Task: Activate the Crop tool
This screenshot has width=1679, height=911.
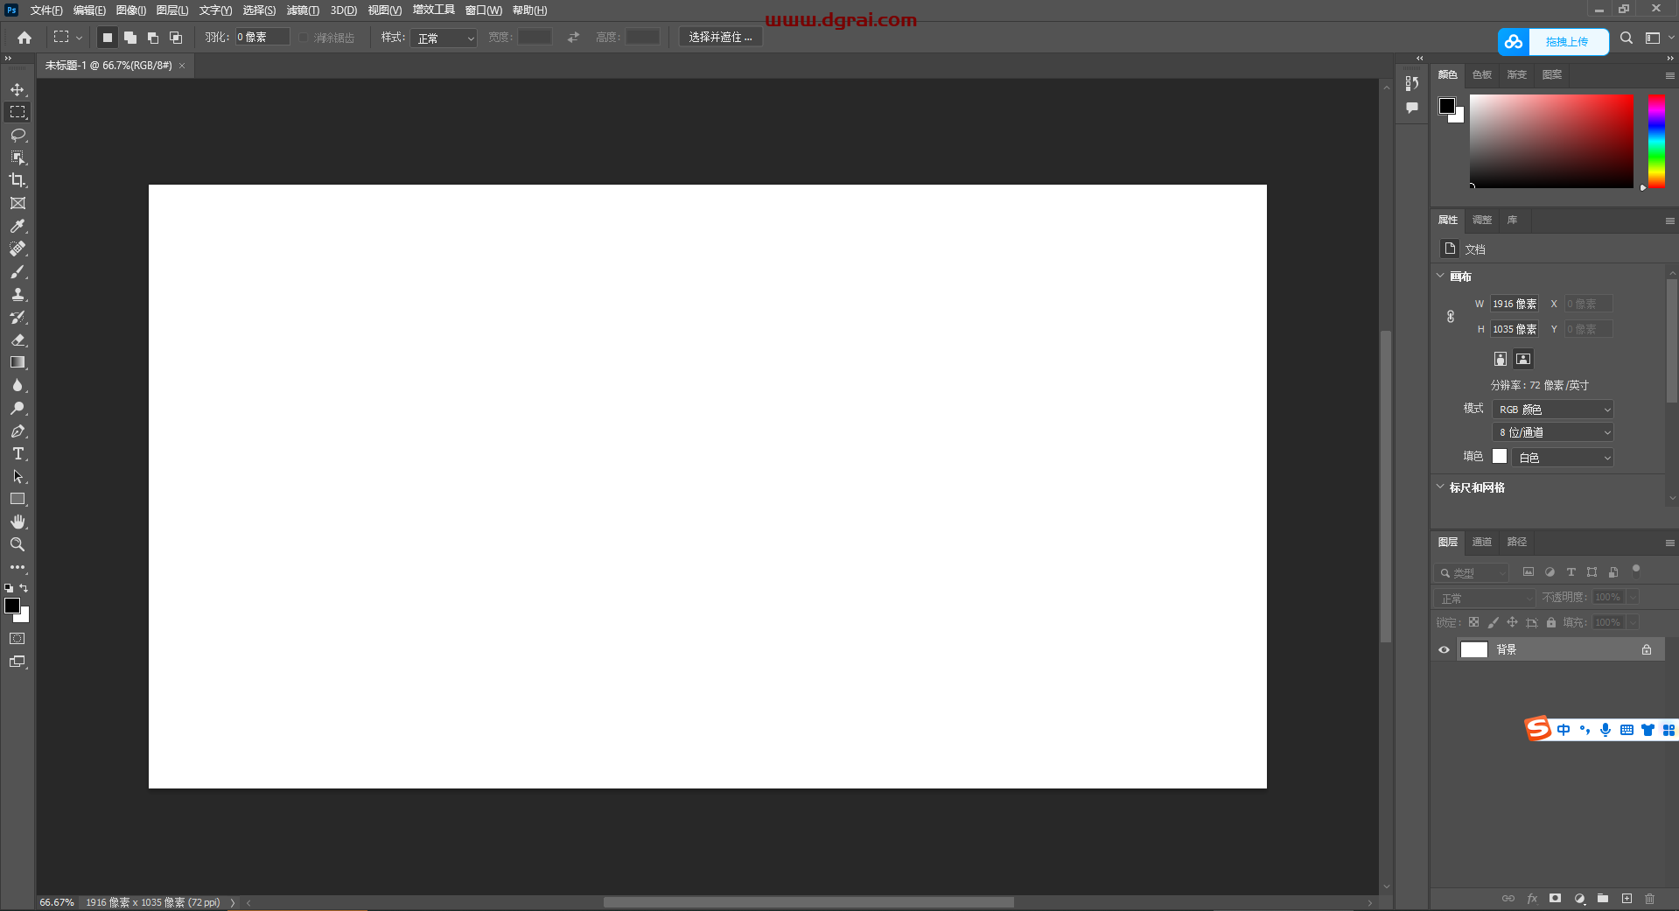Action: click(17, 180)
